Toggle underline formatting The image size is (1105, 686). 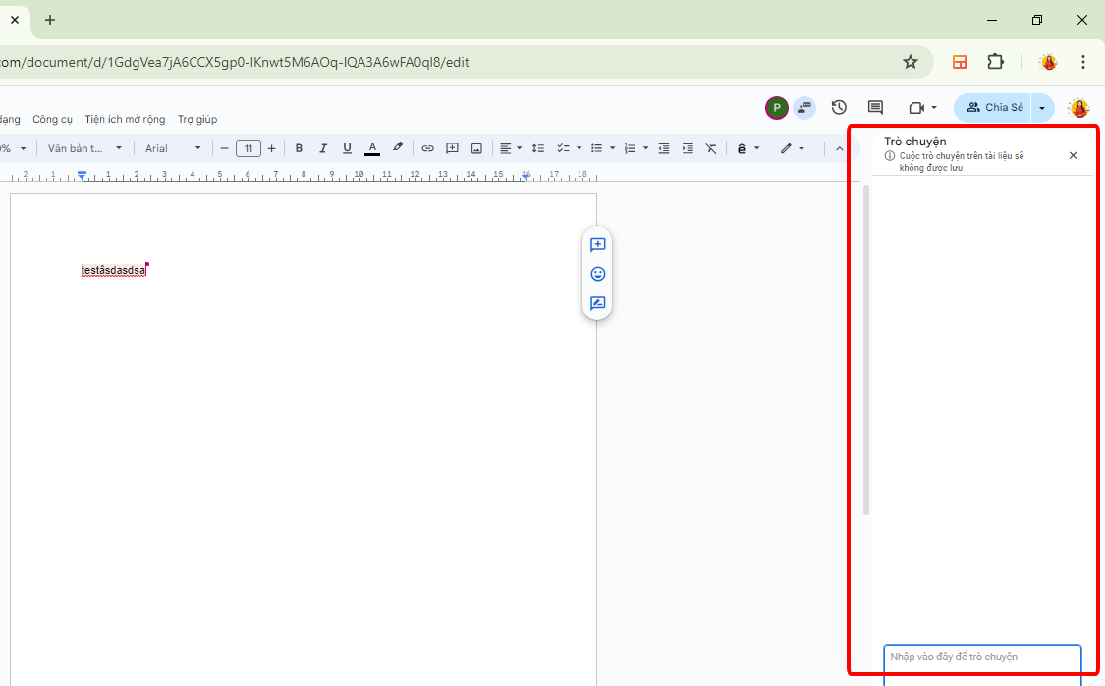tap(347, 148)
